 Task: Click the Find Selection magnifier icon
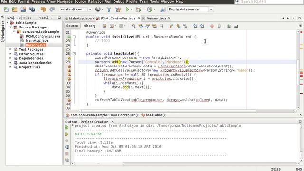(x=133, y=26)
